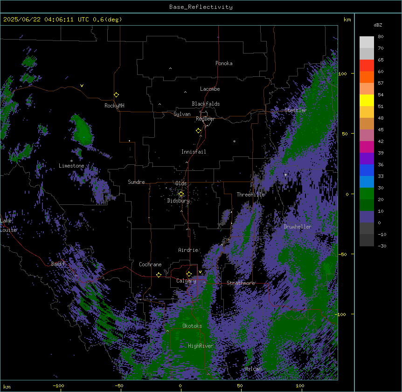Click the 50 tick on right axis

[x=345, y=134]
